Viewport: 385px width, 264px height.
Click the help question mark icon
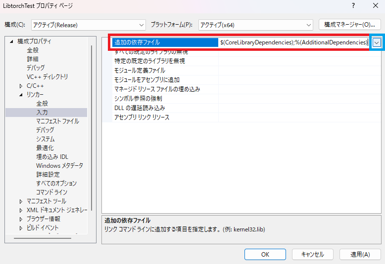click(353, 6)
